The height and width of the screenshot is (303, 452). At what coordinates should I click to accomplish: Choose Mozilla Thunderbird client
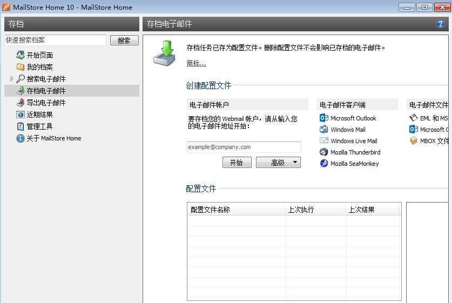(355, 152)
